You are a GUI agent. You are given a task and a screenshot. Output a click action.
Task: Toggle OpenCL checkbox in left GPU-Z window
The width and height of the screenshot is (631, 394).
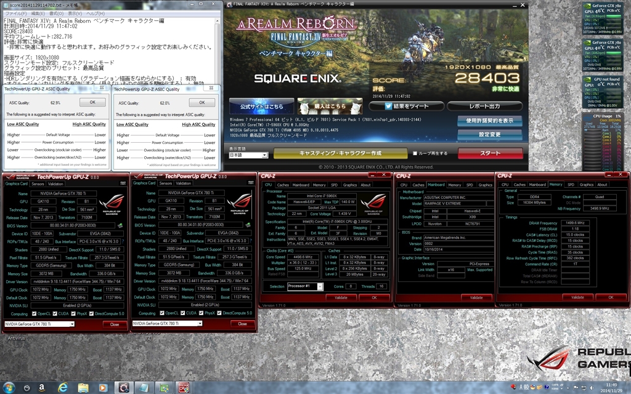coord(35,313)
